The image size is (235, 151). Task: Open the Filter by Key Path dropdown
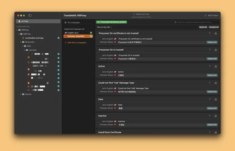click(x=104, y=27)
